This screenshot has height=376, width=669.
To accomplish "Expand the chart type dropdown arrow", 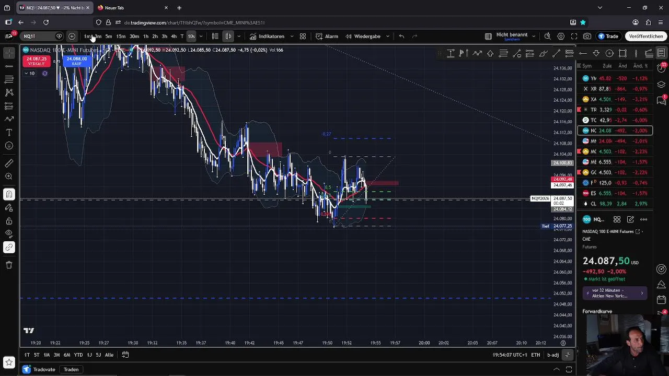I will [x=239, y=36].
